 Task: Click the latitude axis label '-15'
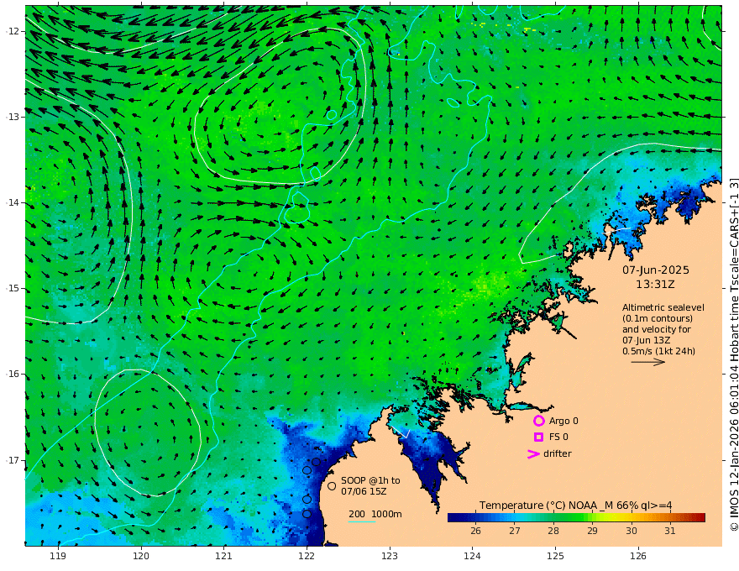13,288
